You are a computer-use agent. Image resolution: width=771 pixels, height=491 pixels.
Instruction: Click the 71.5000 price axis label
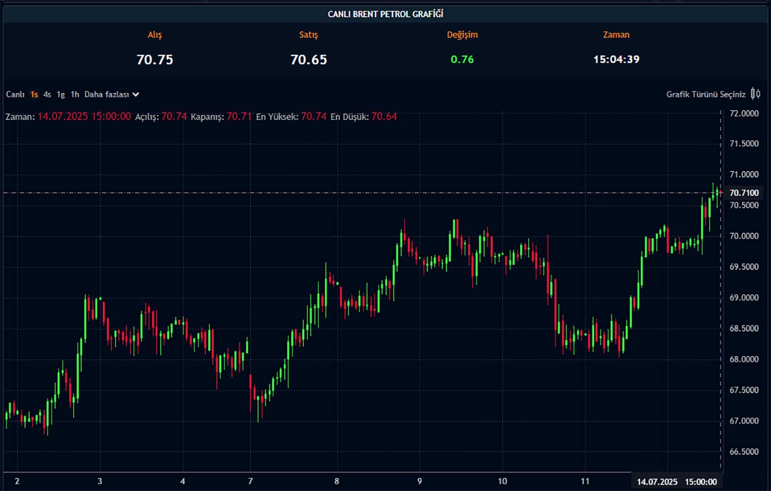coord(744,144)
